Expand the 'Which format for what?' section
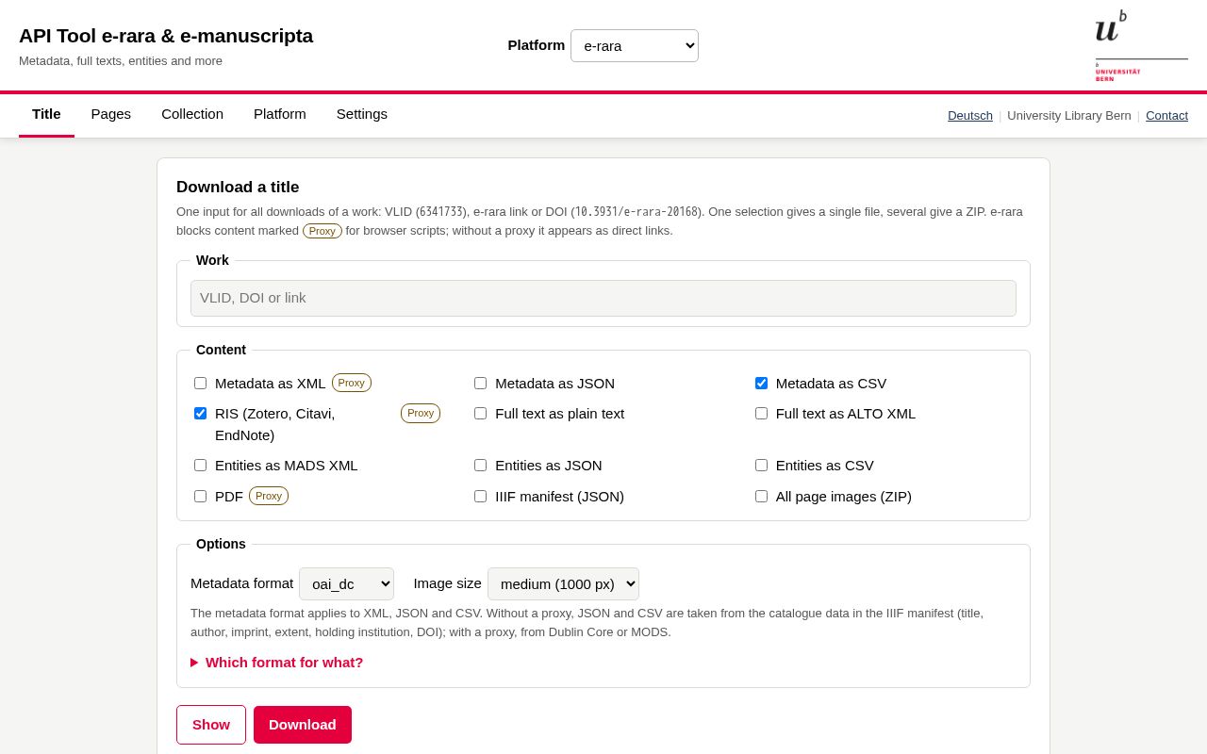The image size is (1207, 754). tap(277, 663)
